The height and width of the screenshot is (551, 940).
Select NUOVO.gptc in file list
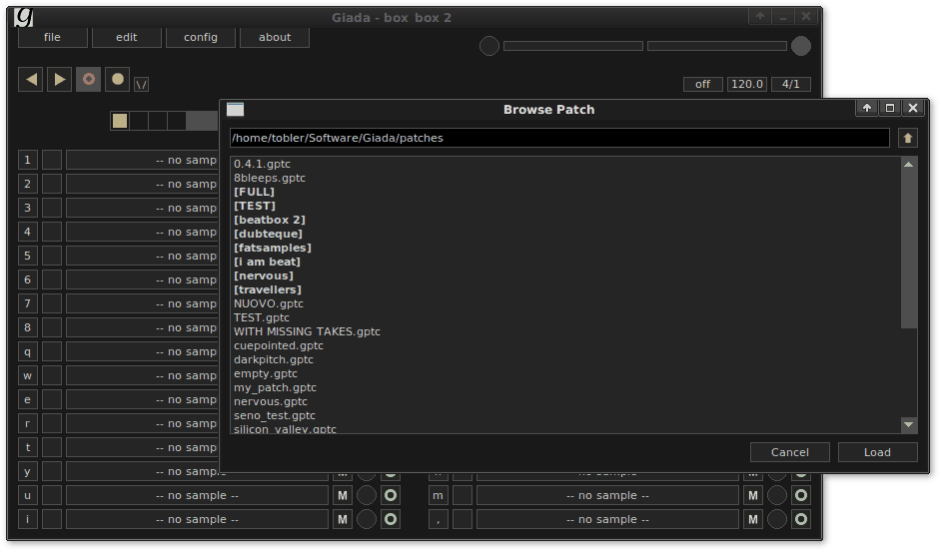tap(269, 303)
